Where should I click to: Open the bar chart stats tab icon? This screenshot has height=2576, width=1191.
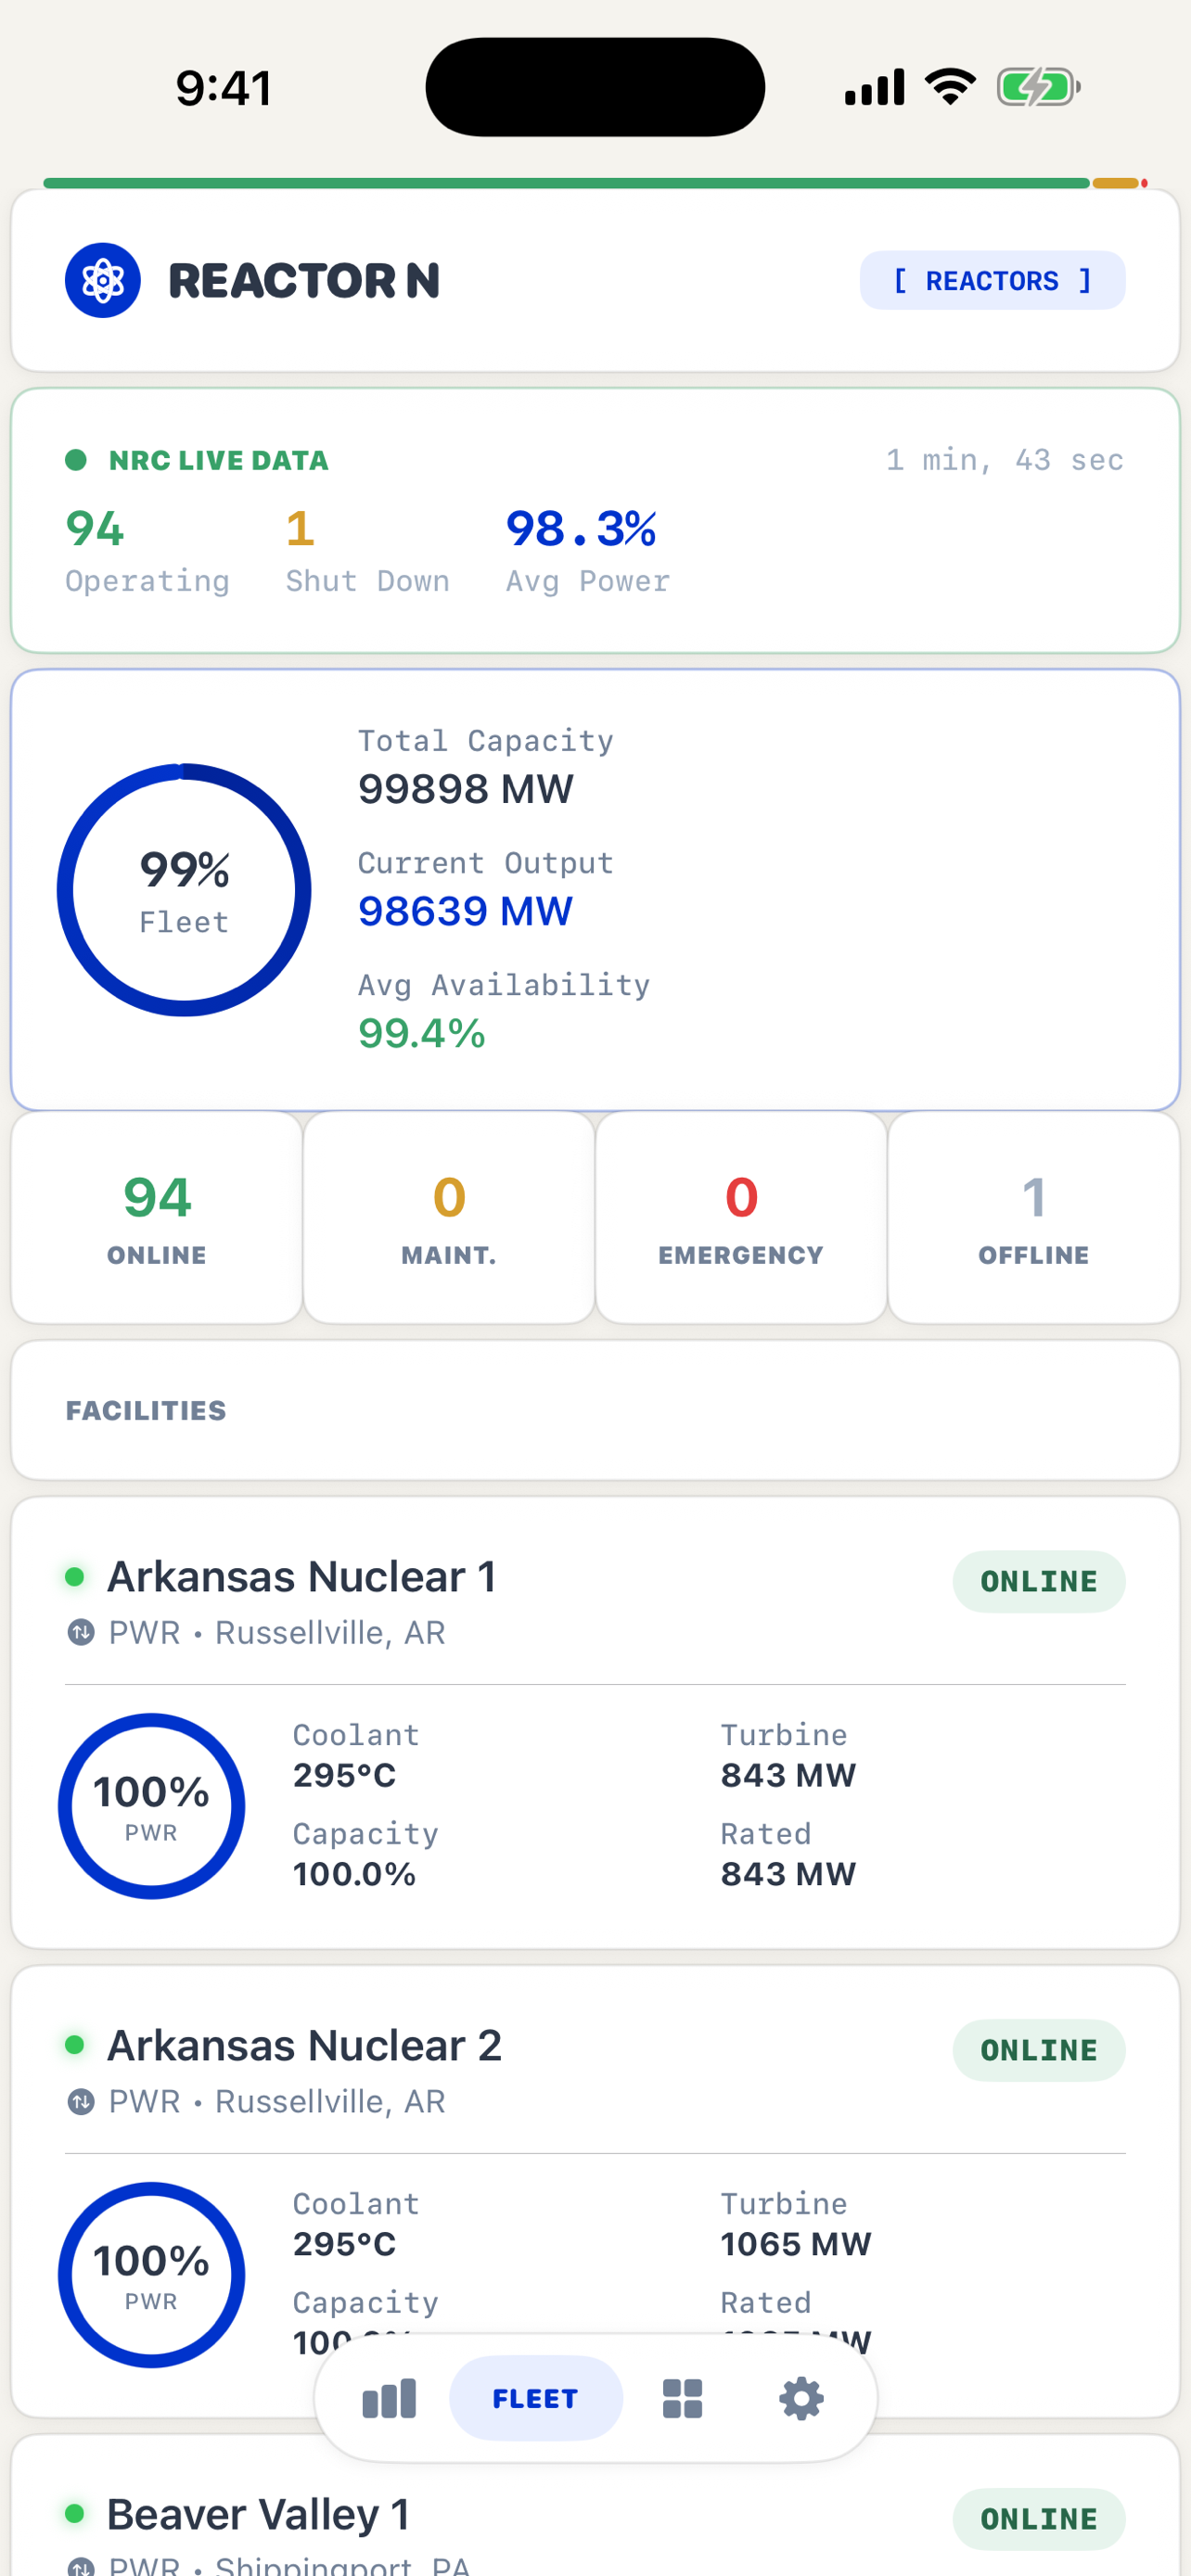pyautogui.click(x=389, y=2398)
